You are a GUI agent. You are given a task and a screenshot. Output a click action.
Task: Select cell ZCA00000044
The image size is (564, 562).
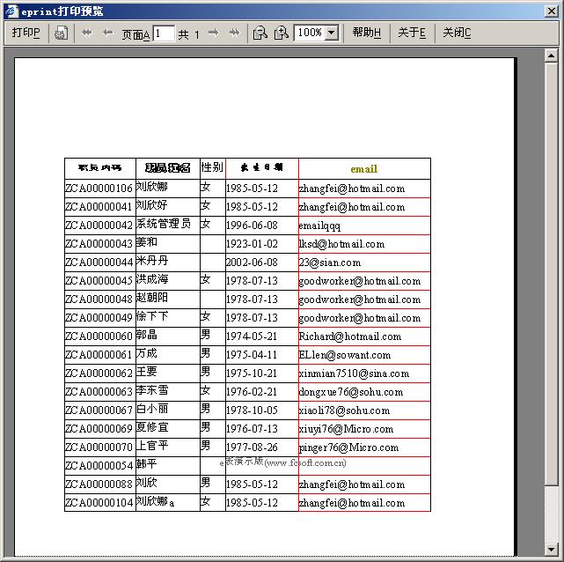(x=100, y=263)
